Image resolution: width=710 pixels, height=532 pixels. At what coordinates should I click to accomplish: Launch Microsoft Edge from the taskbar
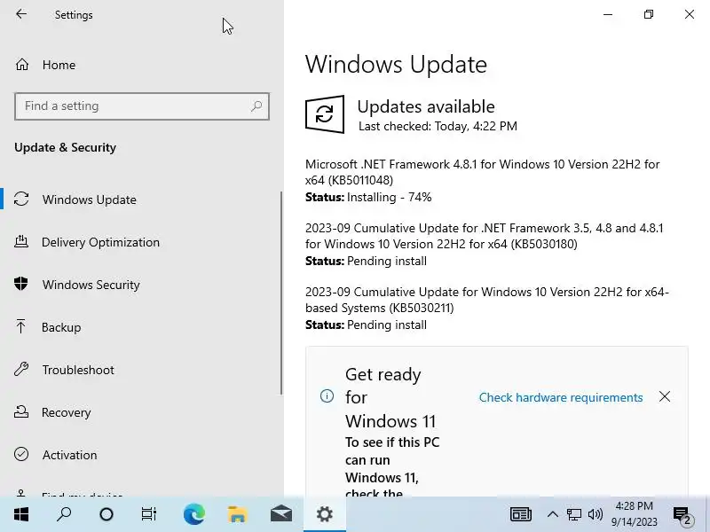click(194, 514)
